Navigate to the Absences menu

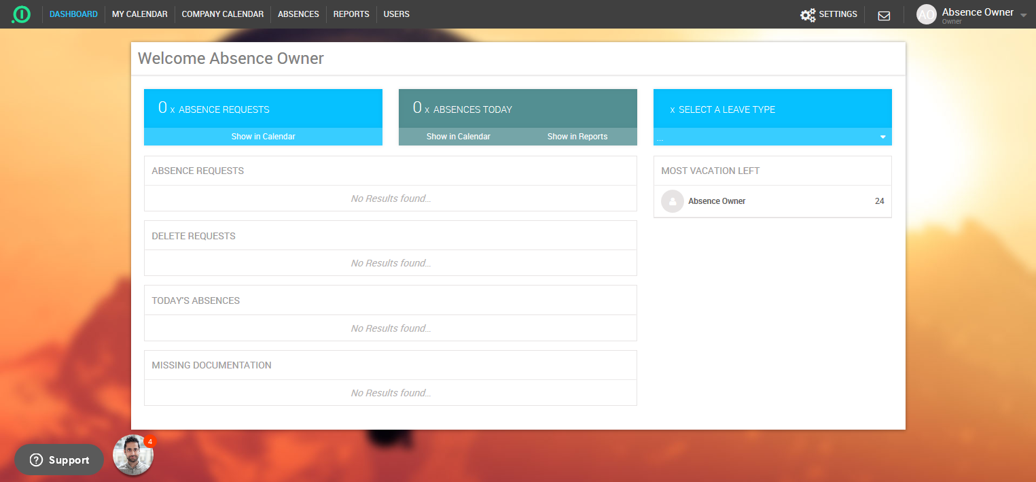coord(298,14)
